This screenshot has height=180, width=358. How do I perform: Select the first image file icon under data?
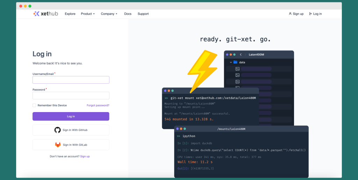pyautogui.click(x=237, y=69)
